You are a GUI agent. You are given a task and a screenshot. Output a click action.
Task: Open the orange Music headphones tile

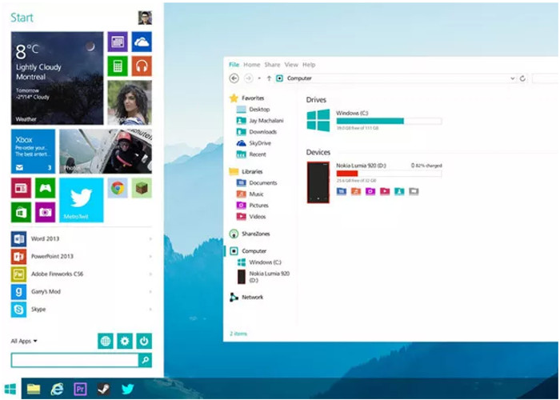click(x=142, y=66)
